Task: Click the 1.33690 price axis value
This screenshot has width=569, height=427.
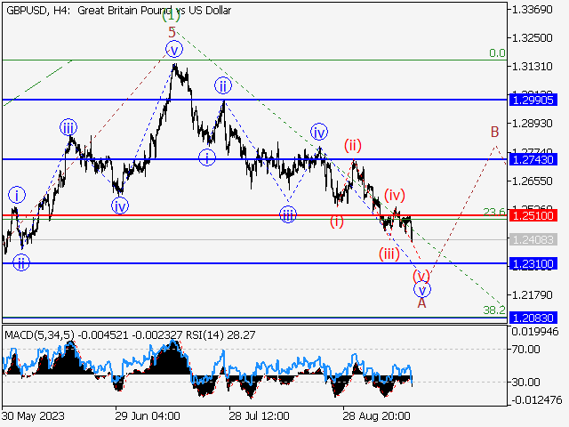Action: pyautogui.click(x=532, y=10)
